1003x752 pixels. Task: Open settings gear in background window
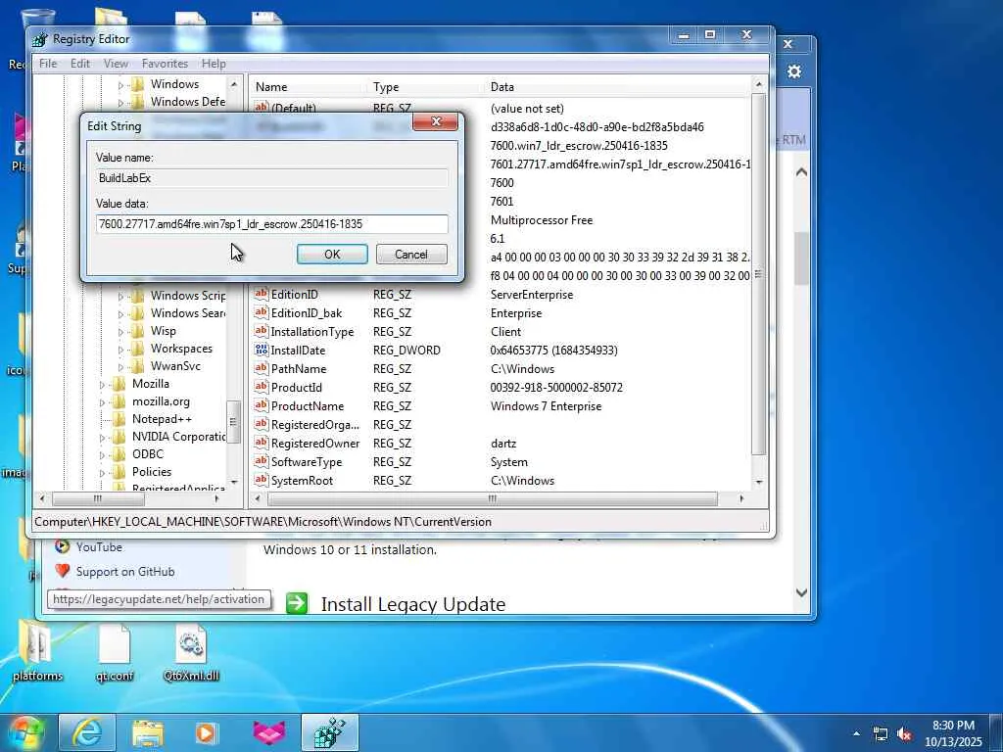[x=793, y=70]
